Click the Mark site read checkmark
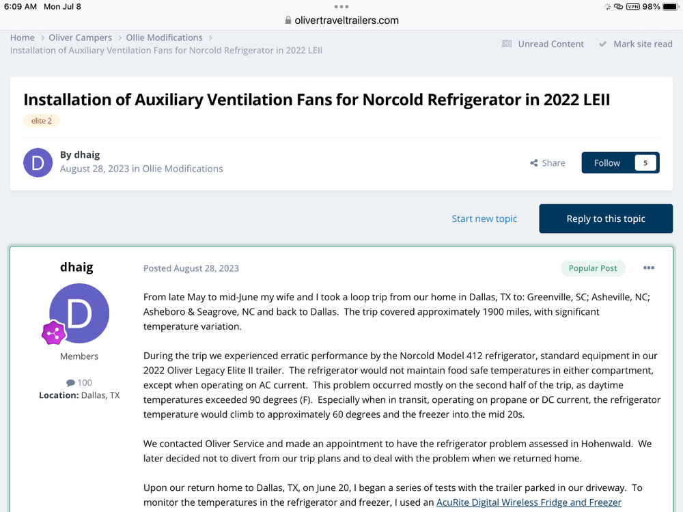Image resolution: width=683 pixels, height=512 pixels. pos(602,44)
